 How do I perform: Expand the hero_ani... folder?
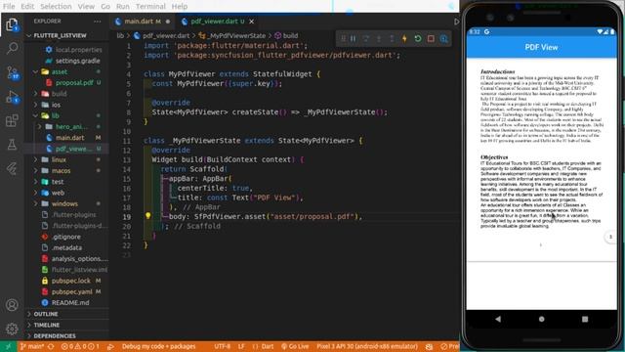tap(39, 126)
